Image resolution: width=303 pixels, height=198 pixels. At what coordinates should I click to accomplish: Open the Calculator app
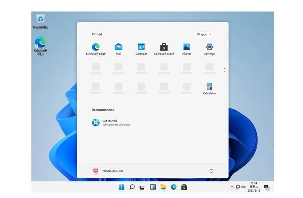click(210, 89)
